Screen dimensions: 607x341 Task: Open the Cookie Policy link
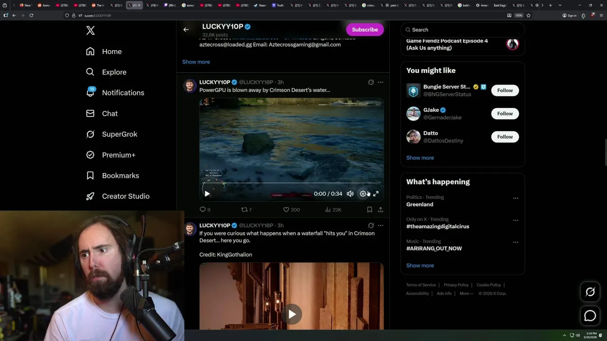[488, 285]
